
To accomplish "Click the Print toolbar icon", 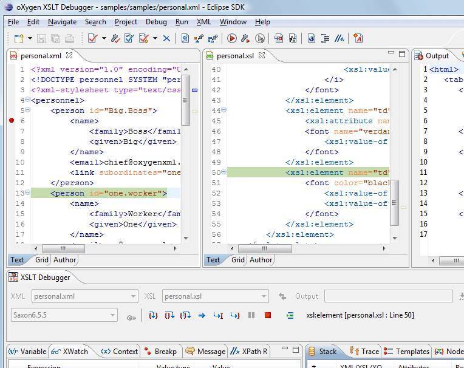I will coord(69,38).
